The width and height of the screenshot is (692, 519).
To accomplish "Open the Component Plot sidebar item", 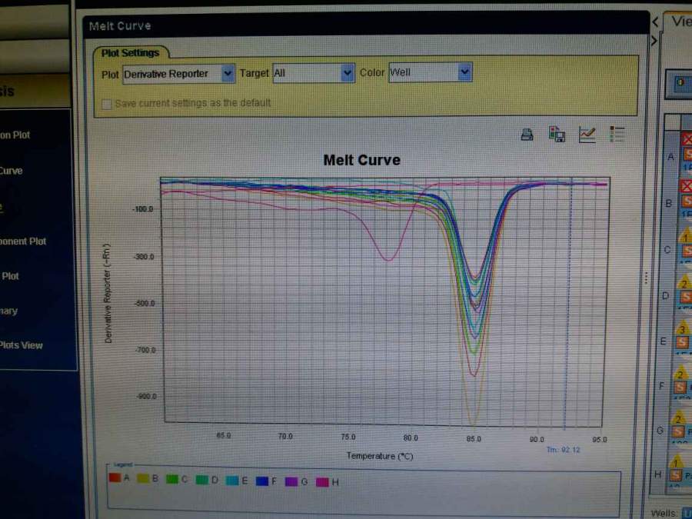I will pos(23,241).
